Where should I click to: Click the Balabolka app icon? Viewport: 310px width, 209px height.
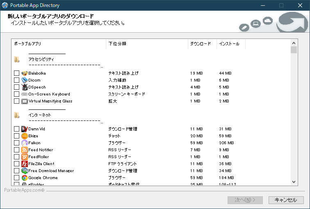[x=25, y=73]
